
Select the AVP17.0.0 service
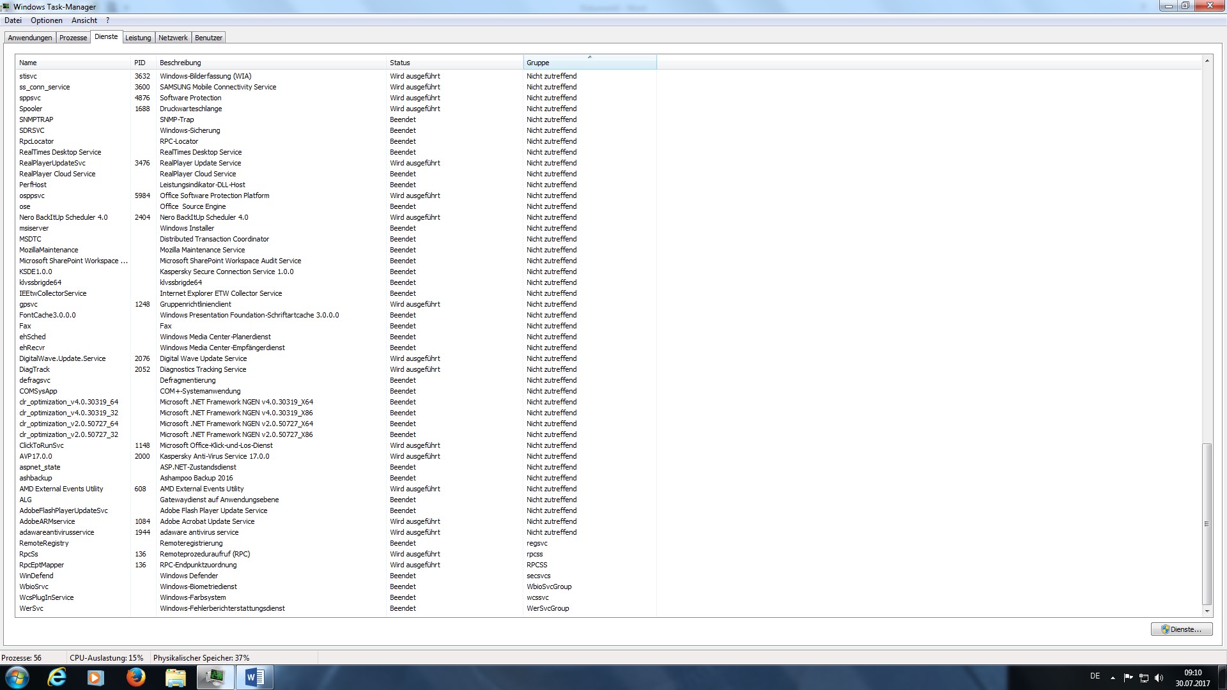point(336,456)
